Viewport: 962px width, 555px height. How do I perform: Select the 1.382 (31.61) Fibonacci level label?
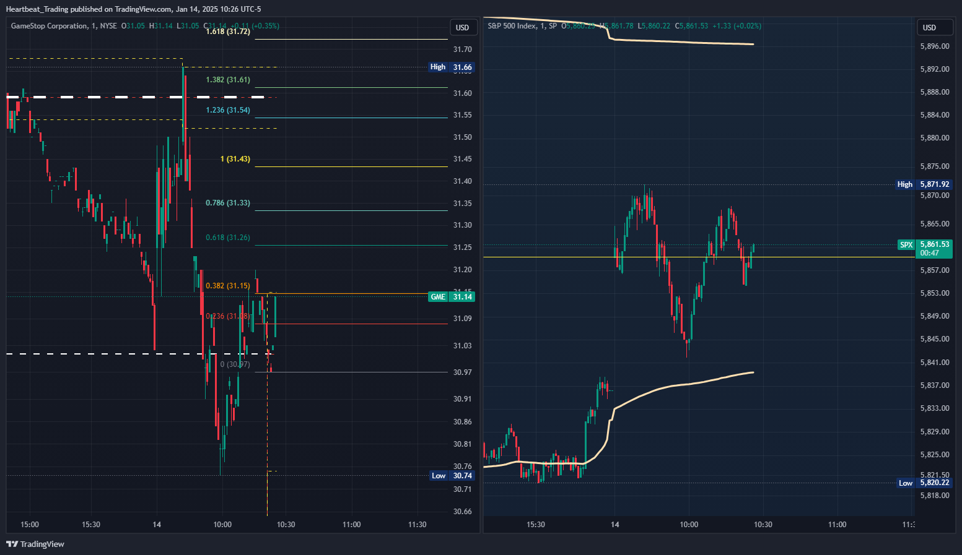228,80
